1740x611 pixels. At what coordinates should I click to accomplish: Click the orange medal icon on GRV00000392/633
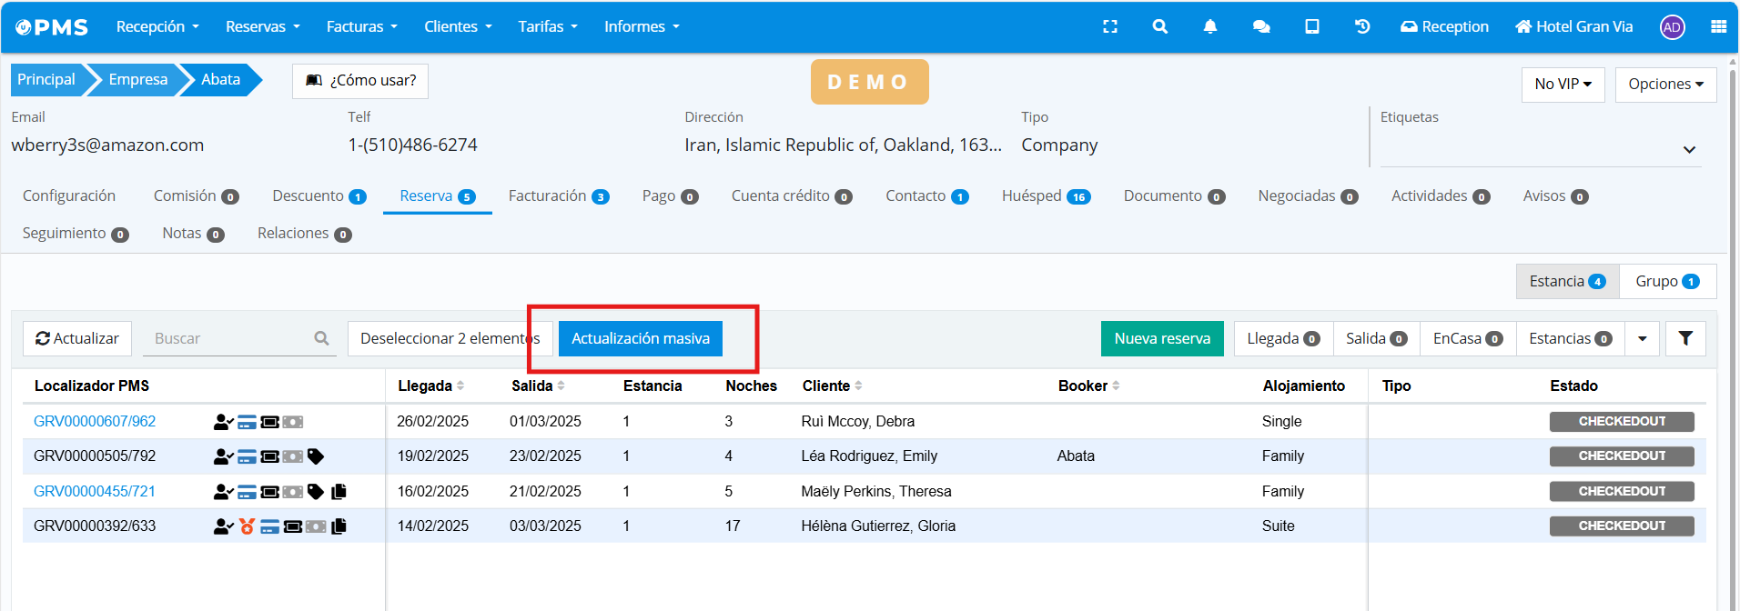coord(247,526)
